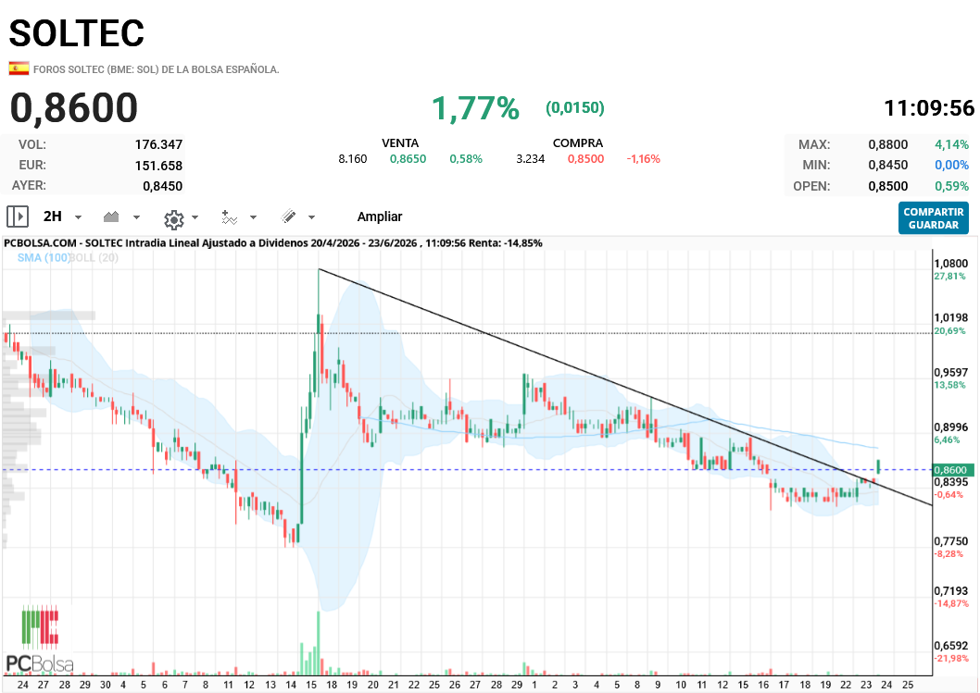Toggle the side panel icon
Image resolution: width=980 pixels, height=693 pixels.
(18, 217)
